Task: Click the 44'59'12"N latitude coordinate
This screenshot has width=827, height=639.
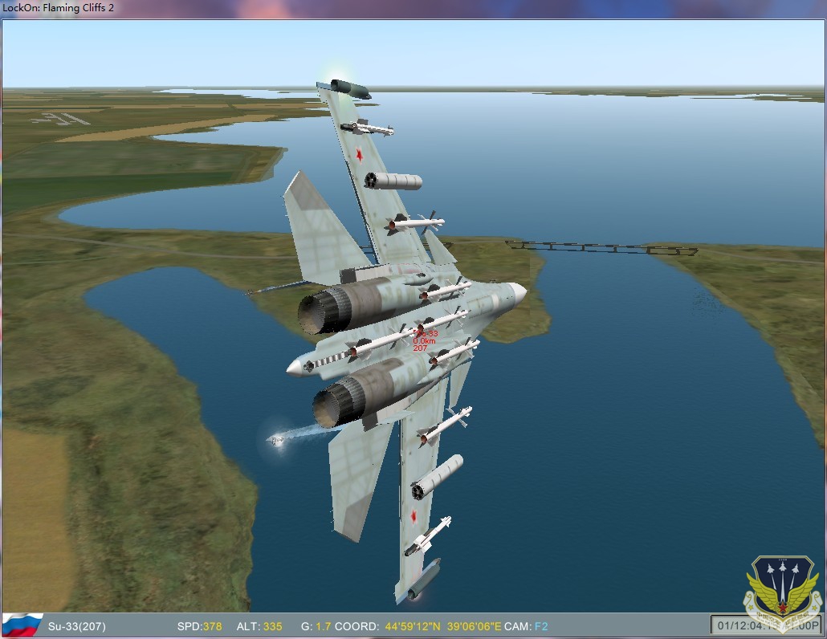Action: point(413,626)
